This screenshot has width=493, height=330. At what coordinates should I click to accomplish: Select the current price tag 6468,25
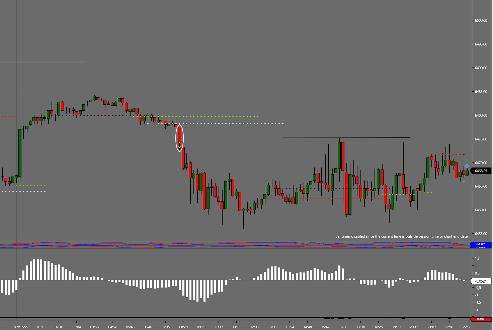point(481,171)
